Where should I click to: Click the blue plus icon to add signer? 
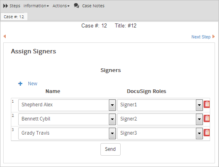20,84
